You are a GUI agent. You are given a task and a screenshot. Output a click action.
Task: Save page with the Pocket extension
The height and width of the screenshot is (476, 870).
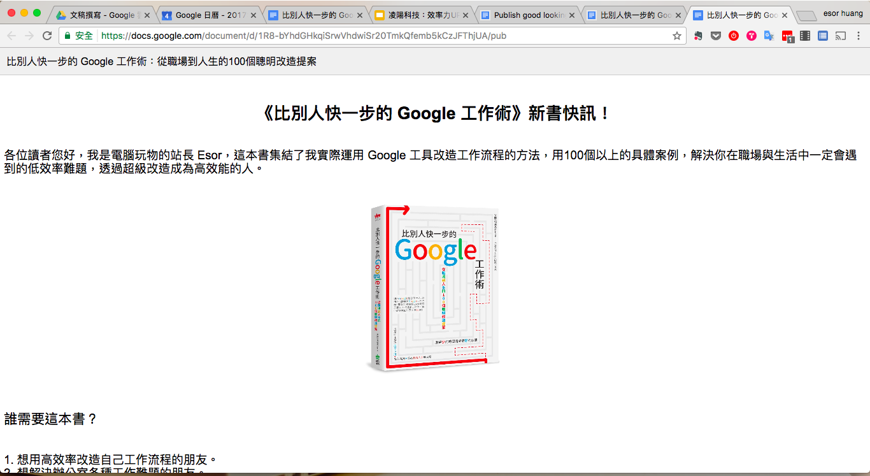716,36
